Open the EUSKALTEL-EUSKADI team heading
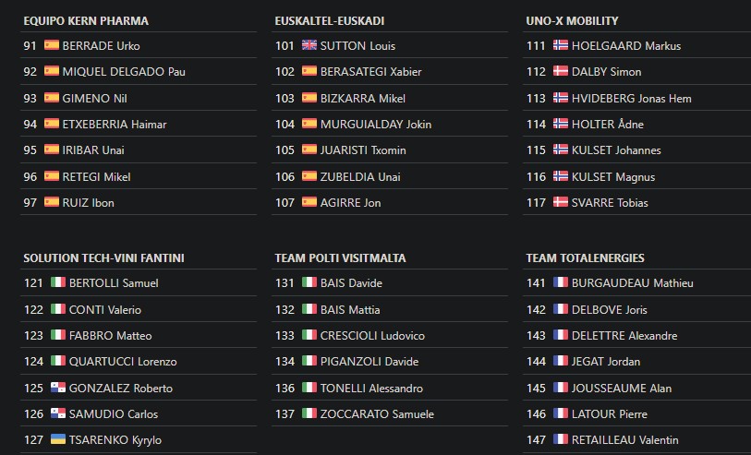The image size is (751, 455). [x=330, y=21]
